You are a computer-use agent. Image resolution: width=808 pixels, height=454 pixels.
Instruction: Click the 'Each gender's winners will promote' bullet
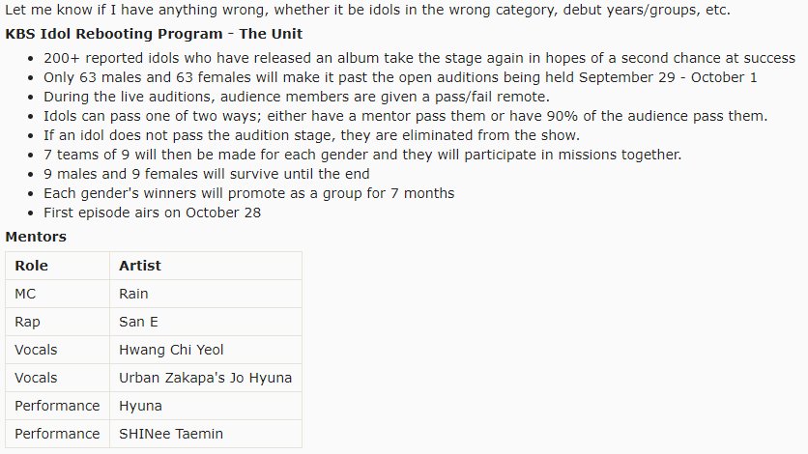(249, 193)
